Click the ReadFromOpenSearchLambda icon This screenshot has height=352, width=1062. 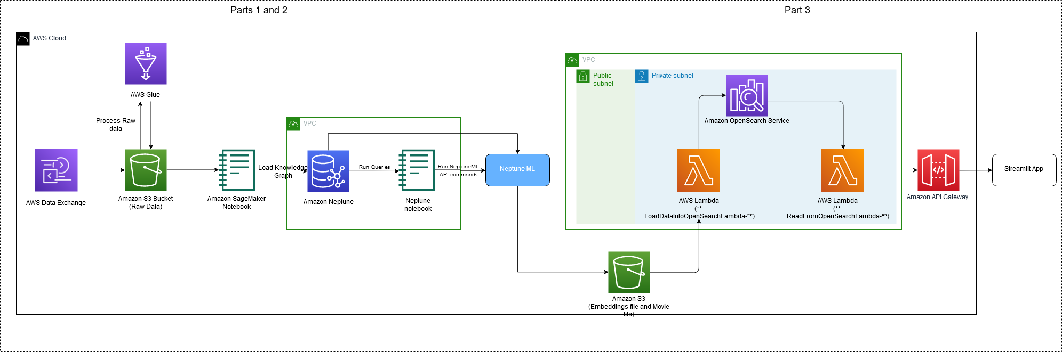point(843,170)
